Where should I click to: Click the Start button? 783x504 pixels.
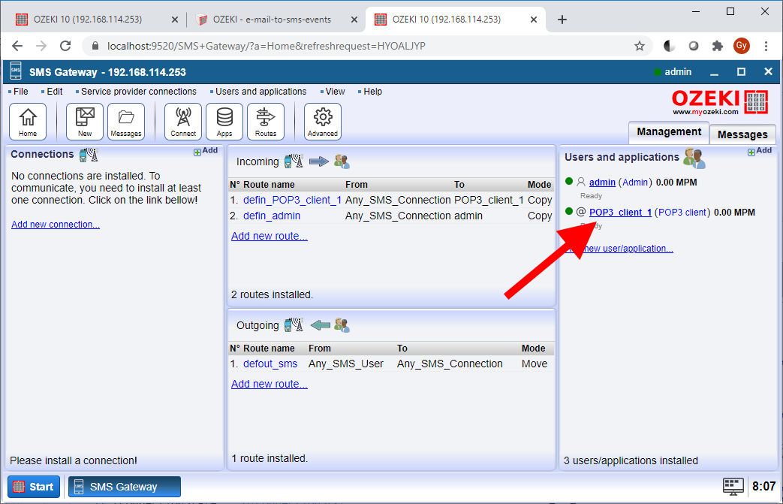tap(34, 487)
